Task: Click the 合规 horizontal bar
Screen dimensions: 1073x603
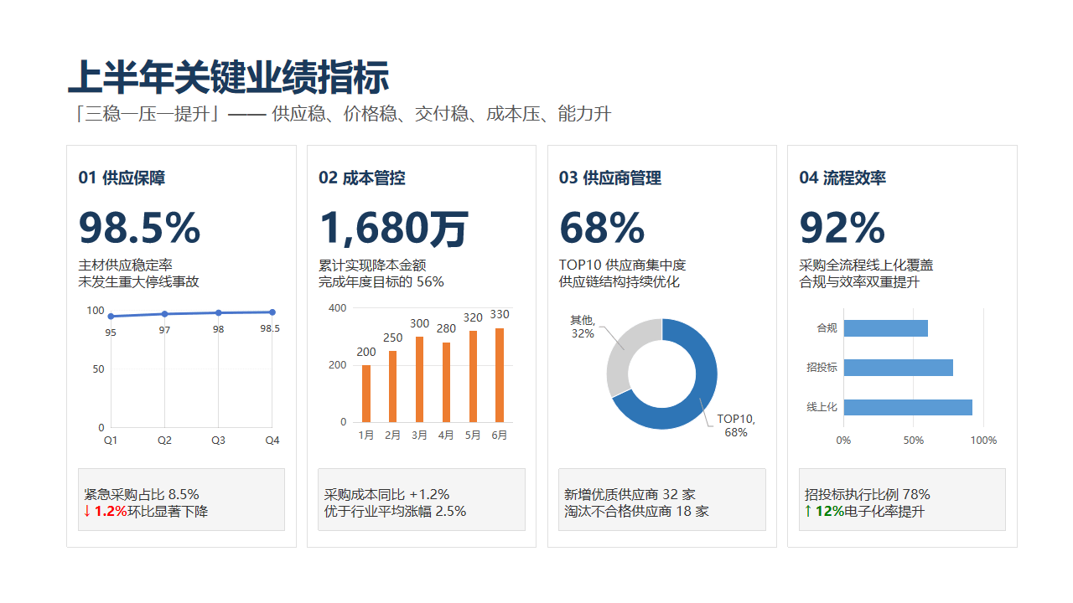Action: 886,328
